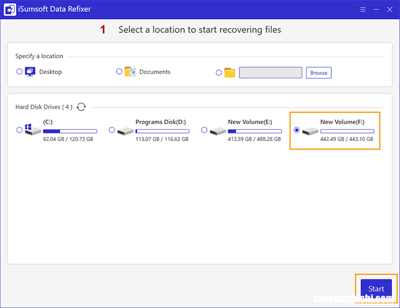Click the Documents folder icon
This screenshot has height=308, width=400.
[131, 72]
